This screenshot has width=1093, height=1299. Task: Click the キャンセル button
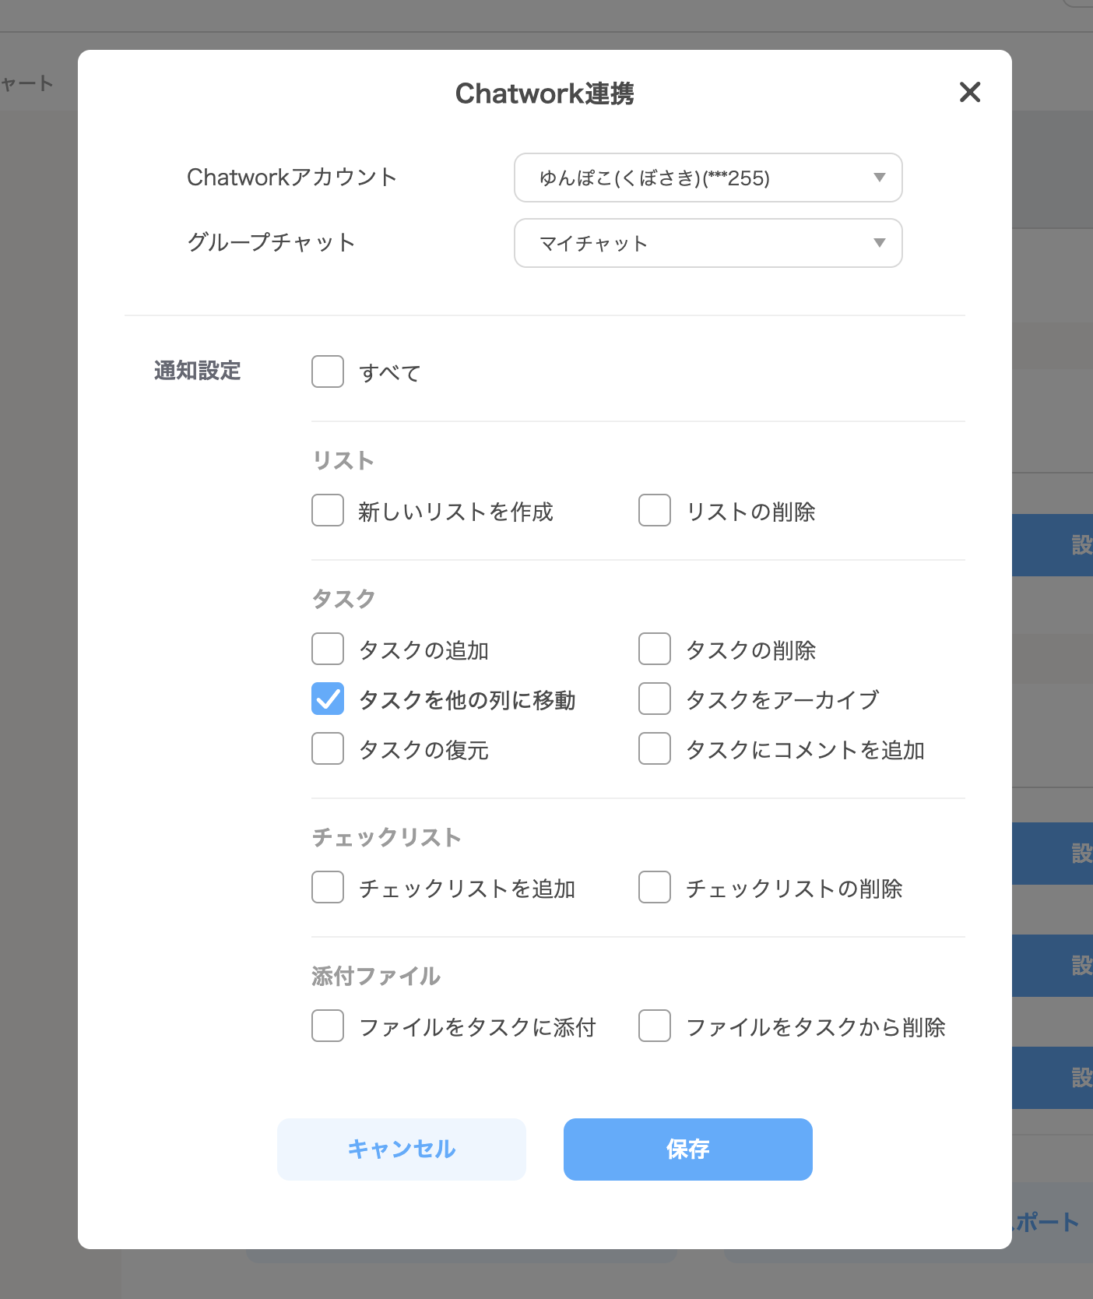[402, 1149]
